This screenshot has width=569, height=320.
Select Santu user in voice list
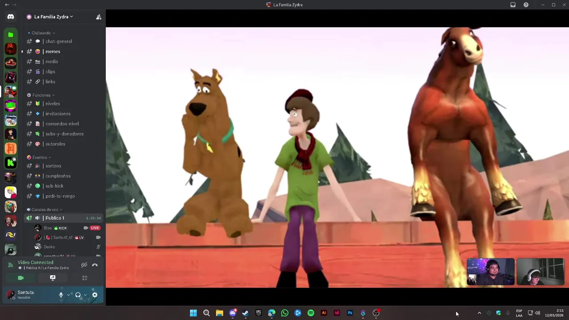coord(68,238)
